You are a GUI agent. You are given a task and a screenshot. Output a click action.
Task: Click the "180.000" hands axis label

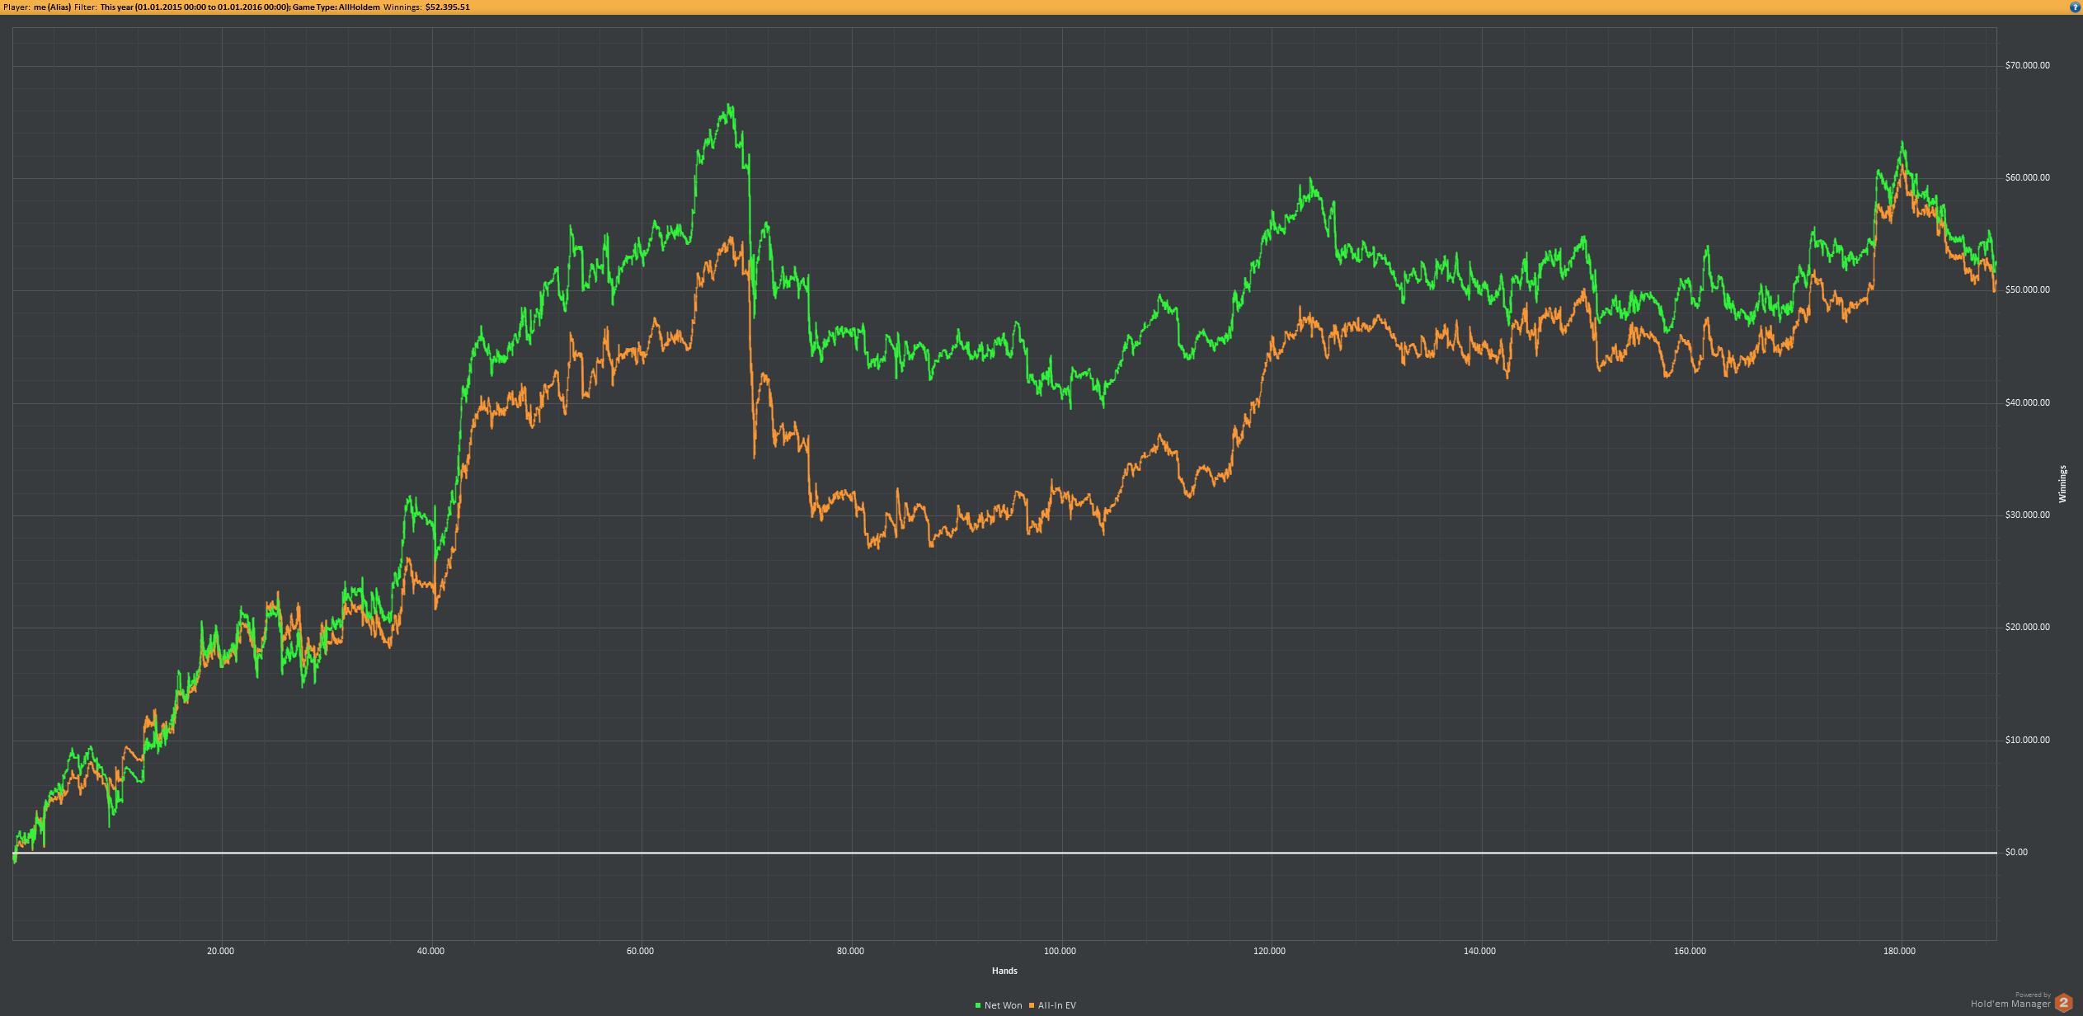[1899, 951]
